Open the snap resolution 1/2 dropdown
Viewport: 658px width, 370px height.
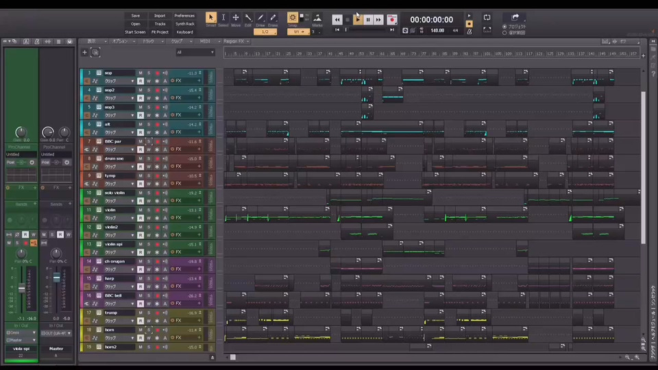(x=265, y=32)
